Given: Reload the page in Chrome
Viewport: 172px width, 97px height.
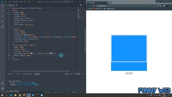Looking at the screenshot, I should click(94, 6).
